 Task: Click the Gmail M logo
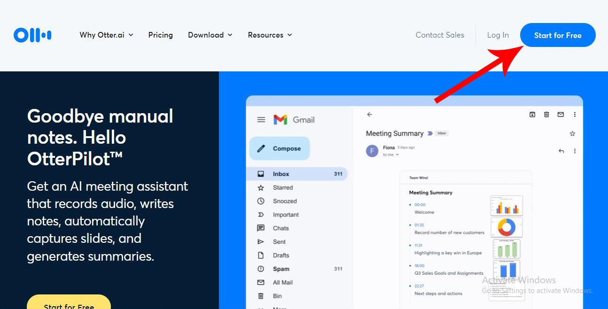point(281,120)
